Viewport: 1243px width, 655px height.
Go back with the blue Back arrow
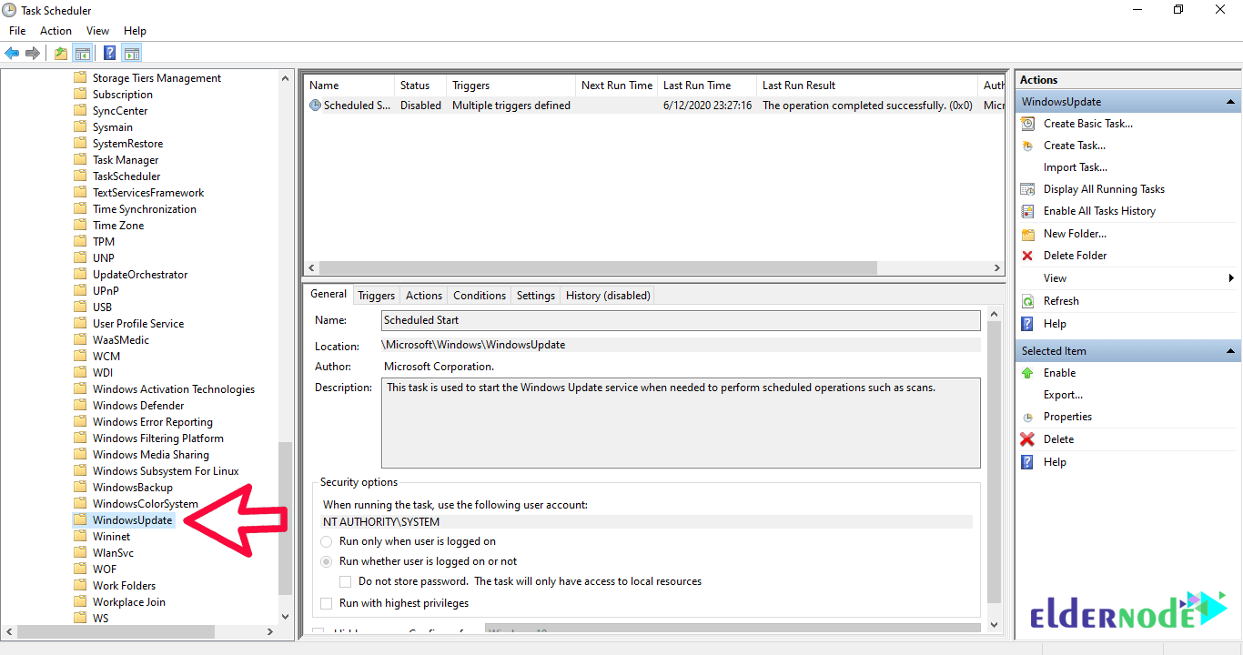(12, 53)
